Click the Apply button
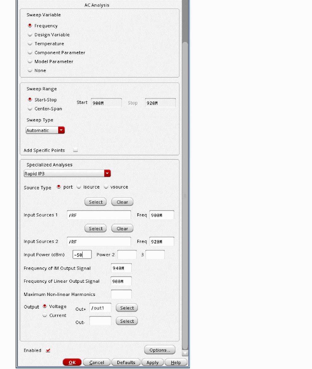Image resolution: width=312 pixels, height=369 pixels. tap(152, 363)
